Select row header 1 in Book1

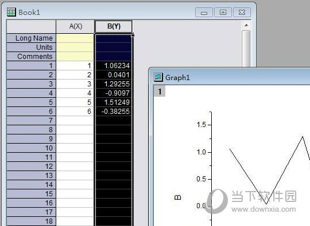point(31,66)
